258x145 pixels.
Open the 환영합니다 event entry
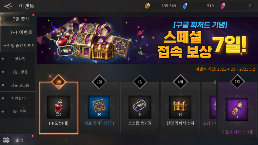click(x=18, y=98)
